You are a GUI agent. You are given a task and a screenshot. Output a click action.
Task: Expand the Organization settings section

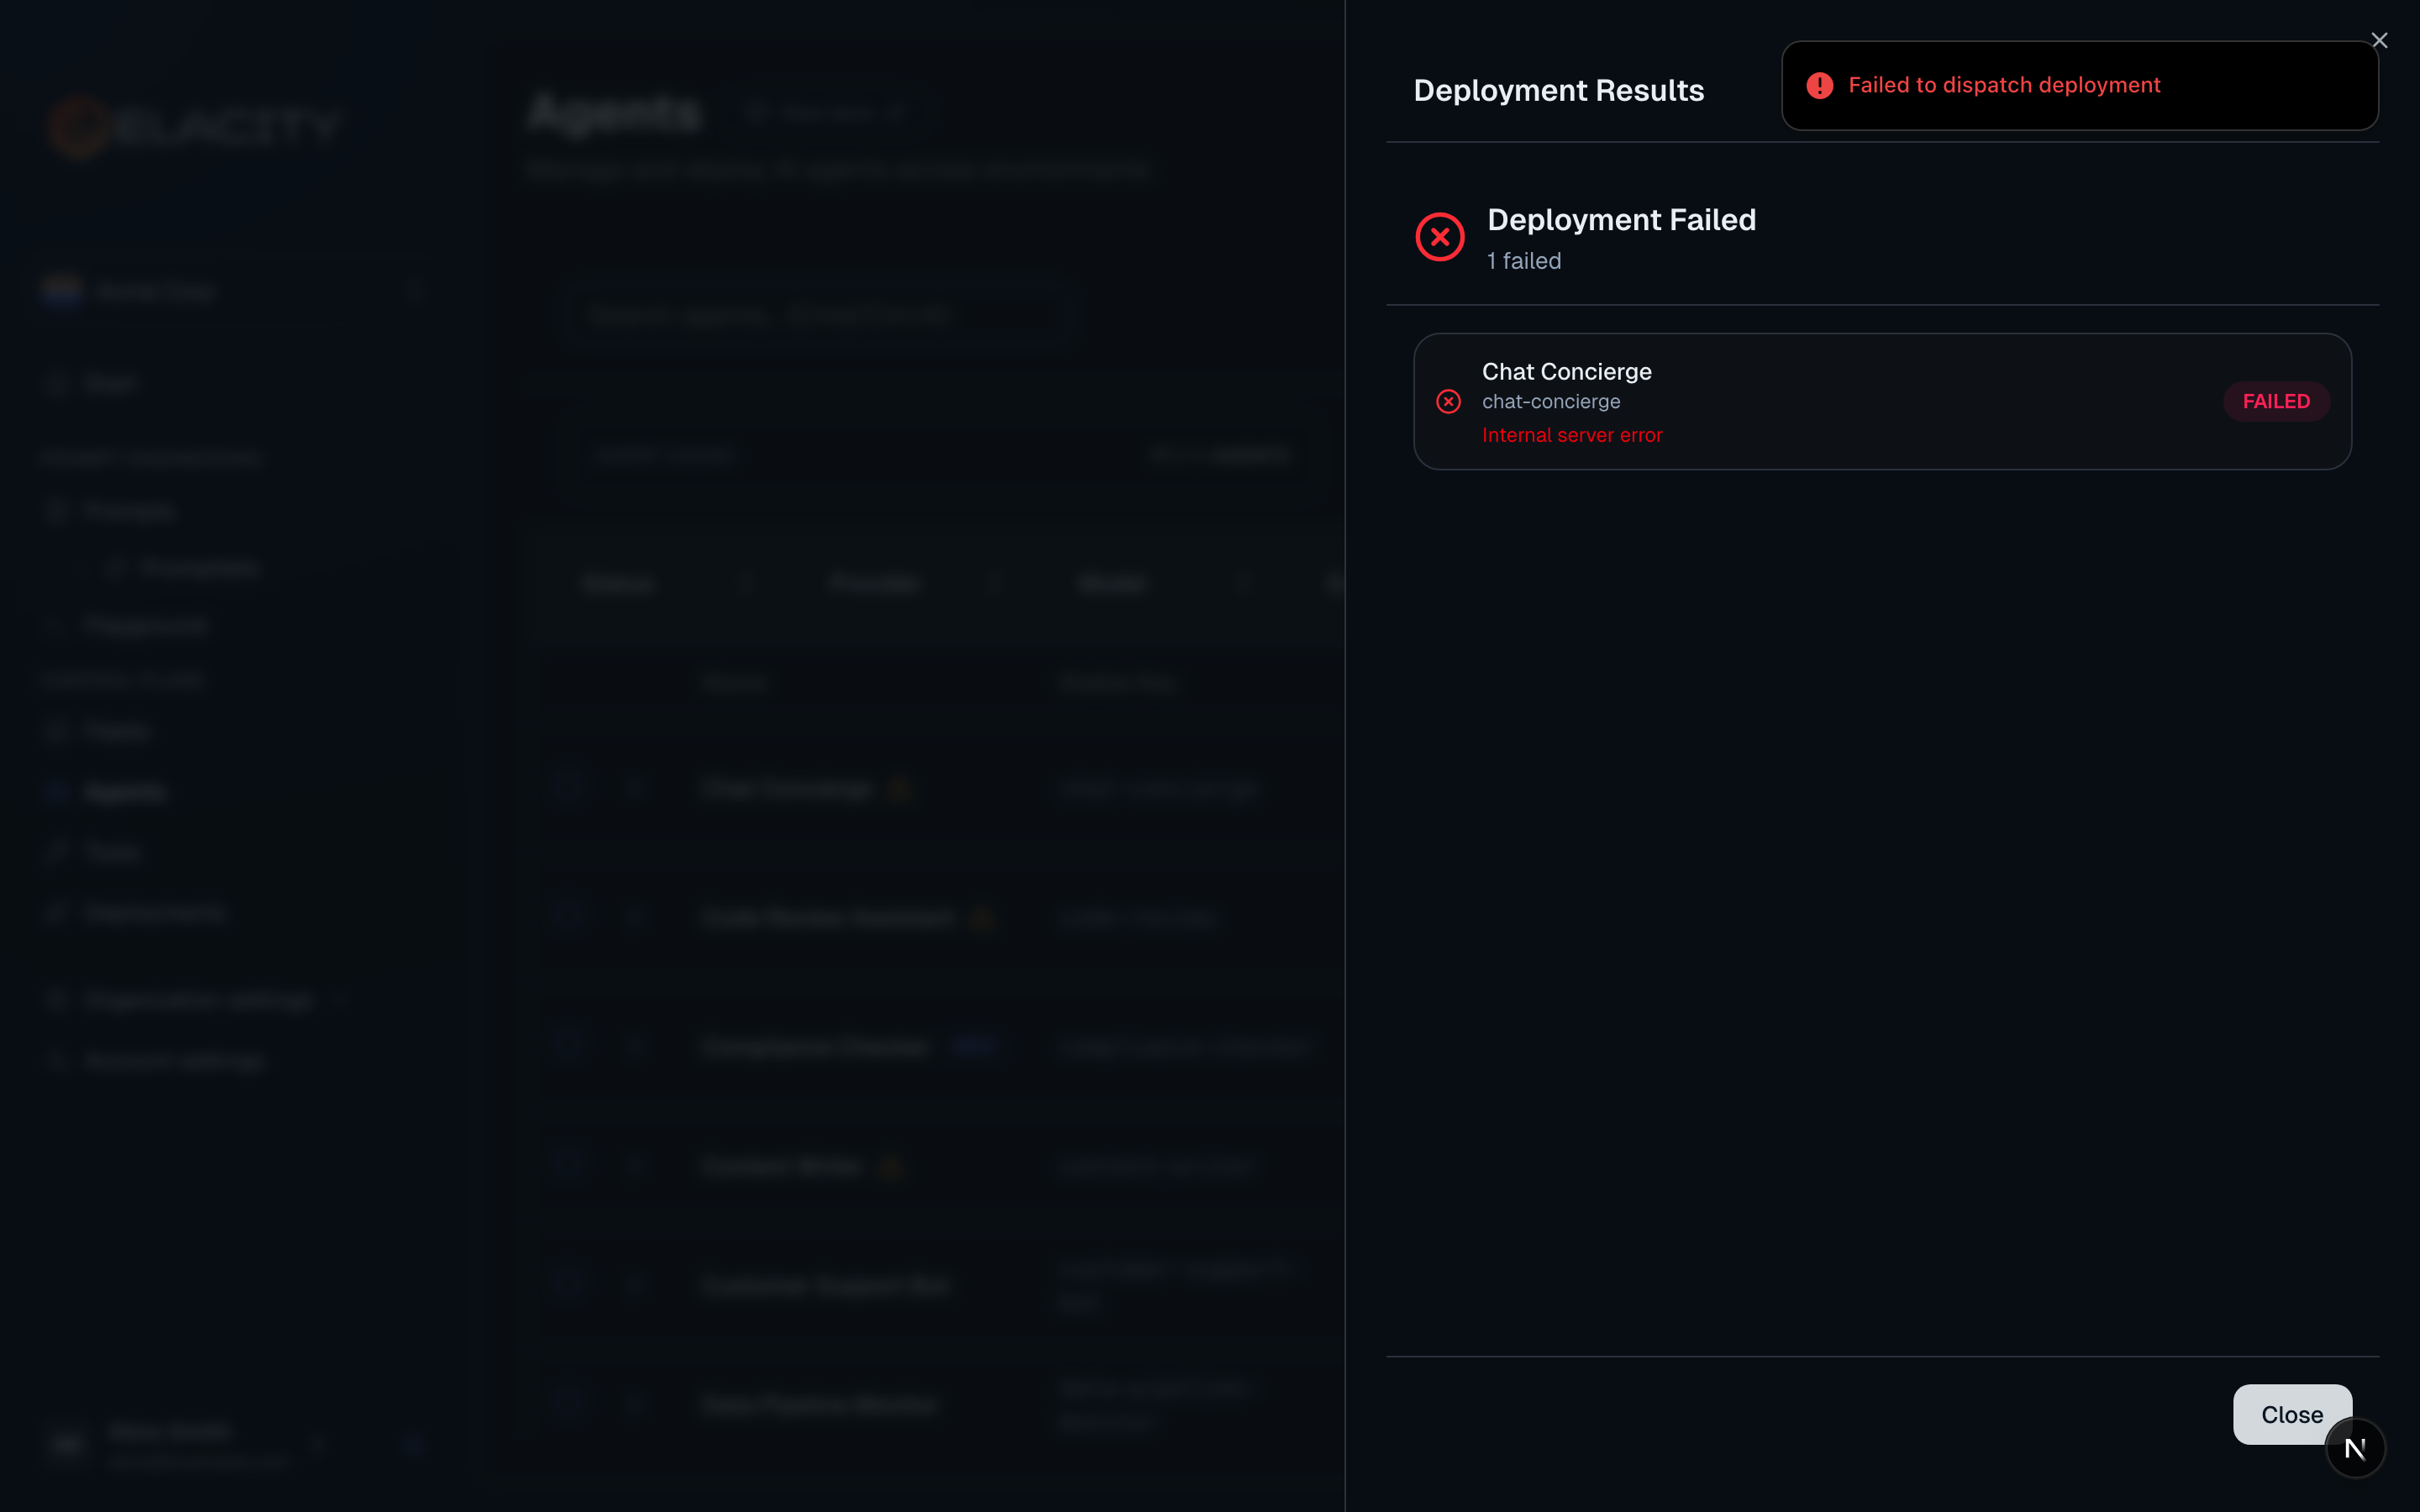[196, 1000]
